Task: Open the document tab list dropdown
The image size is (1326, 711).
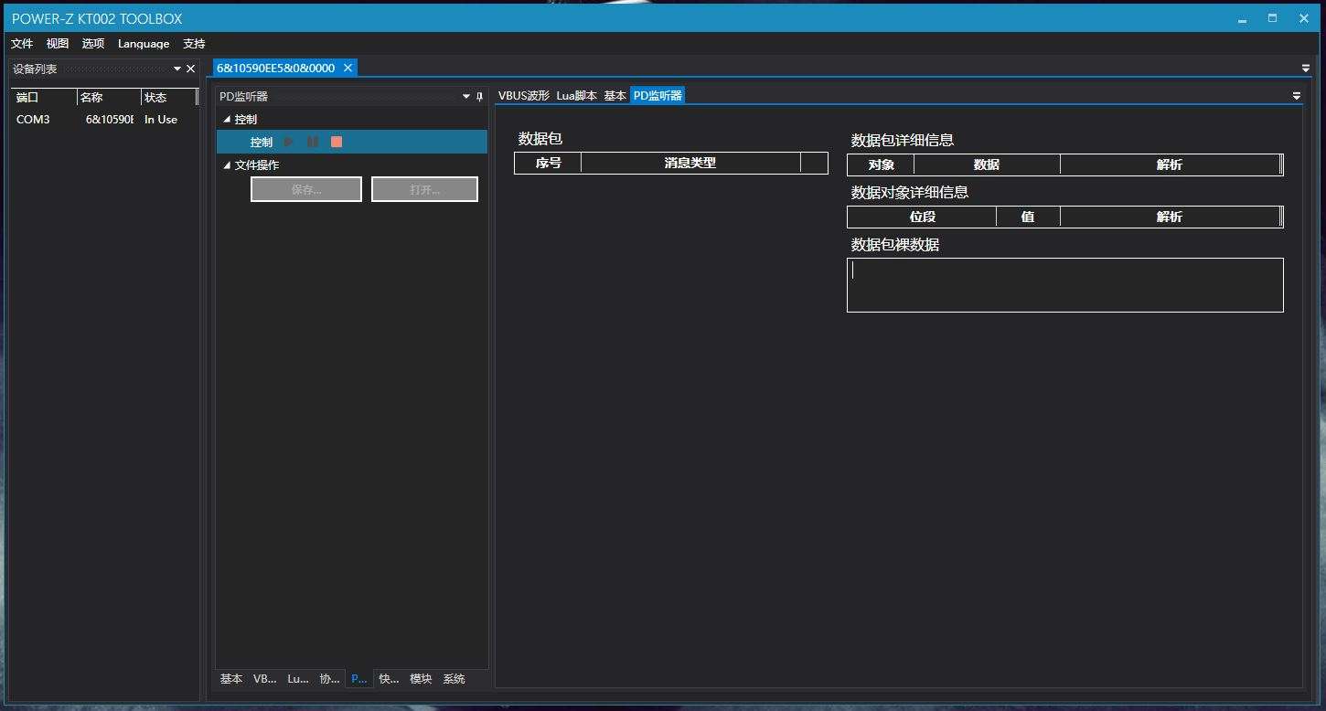Action: click(1305, 69)
